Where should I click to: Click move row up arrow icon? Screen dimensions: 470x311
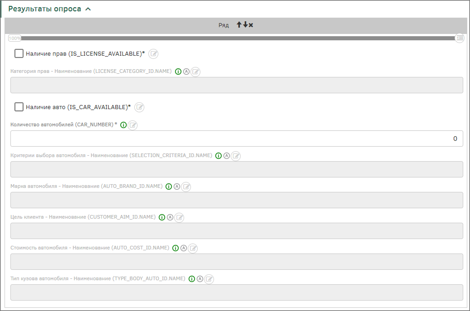tap(239, 25)
